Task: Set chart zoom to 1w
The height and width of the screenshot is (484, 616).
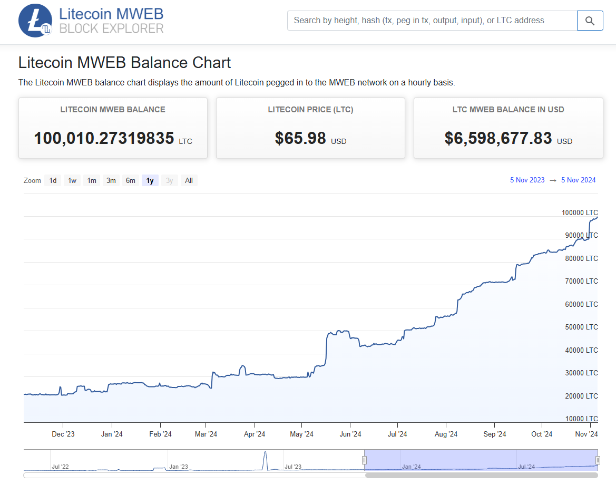Action: pyautogui.click(x=72, y=180)
